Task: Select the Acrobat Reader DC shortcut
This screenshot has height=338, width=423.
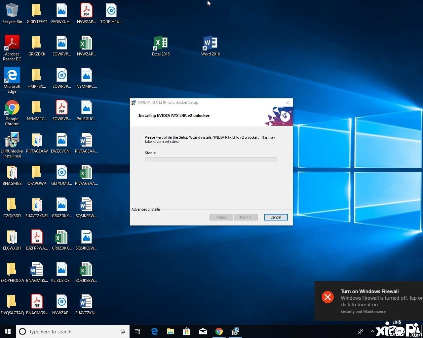Action: point(12,48)
